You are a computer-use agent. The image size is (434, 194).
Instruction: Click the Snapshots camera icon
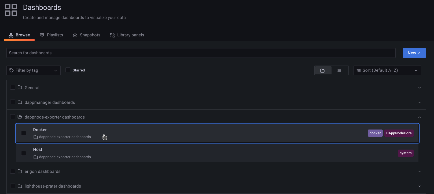(75, 35)
